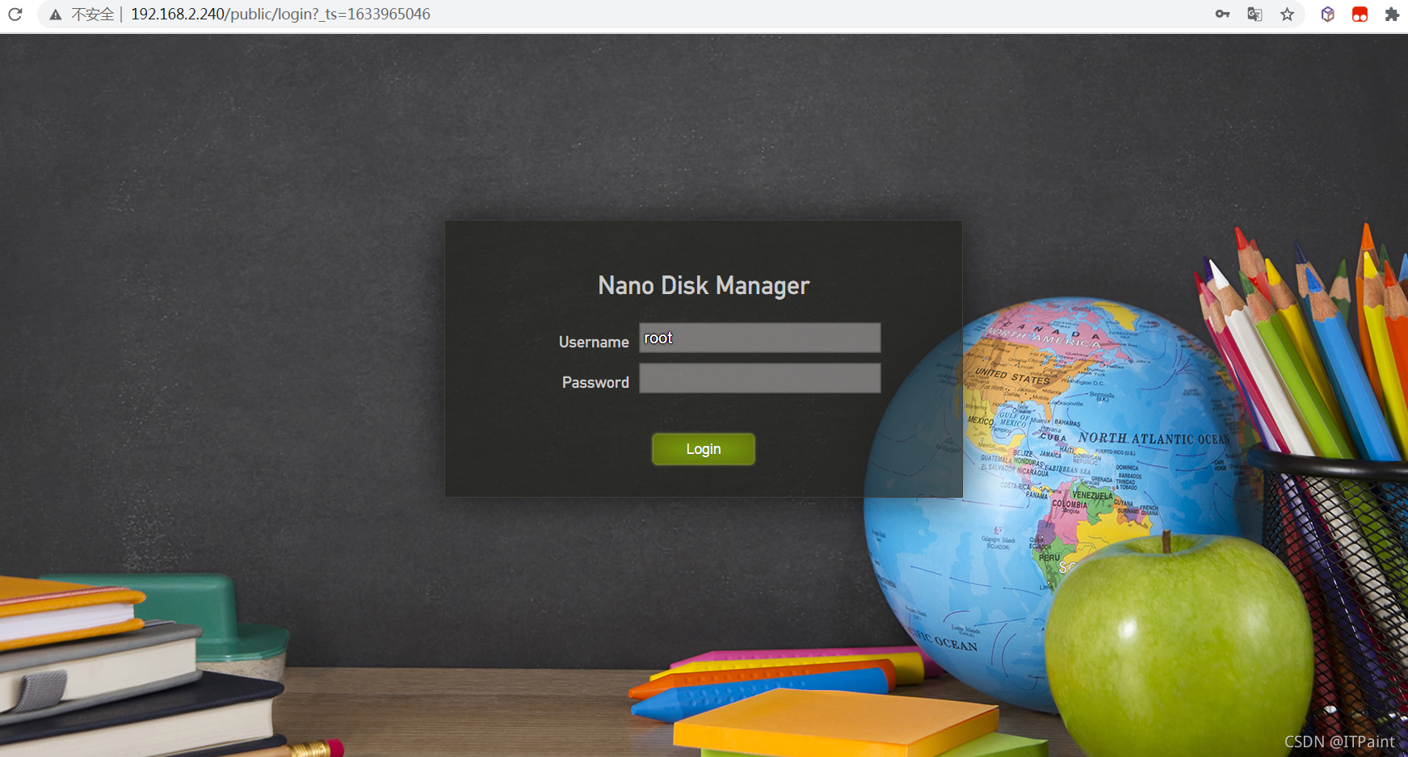Screen dimensions: 1408x757
Task: Click the saved passwords key icon
Action: (x=1222, y=14)
